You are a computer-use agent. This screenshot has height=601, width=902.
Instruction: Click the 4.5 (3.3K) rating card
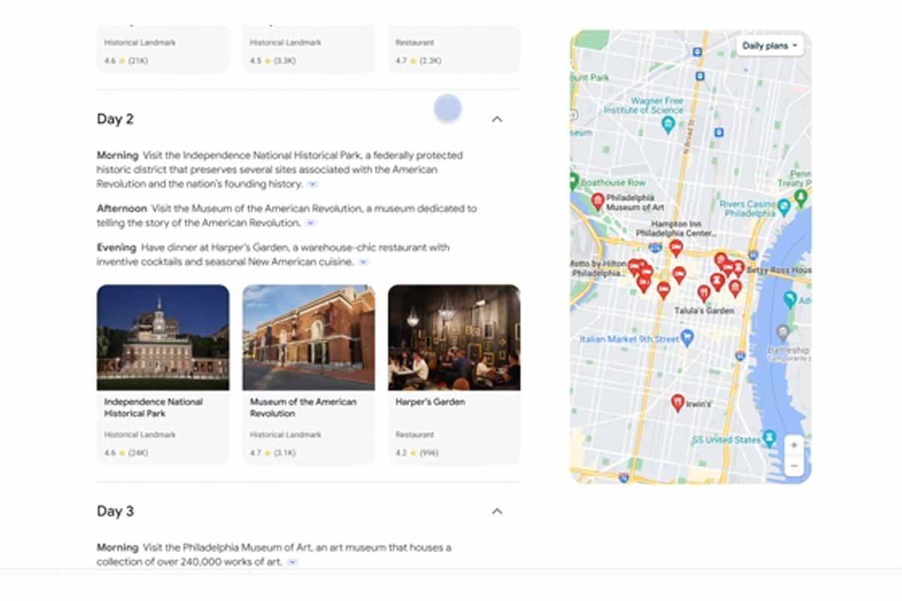273,61
